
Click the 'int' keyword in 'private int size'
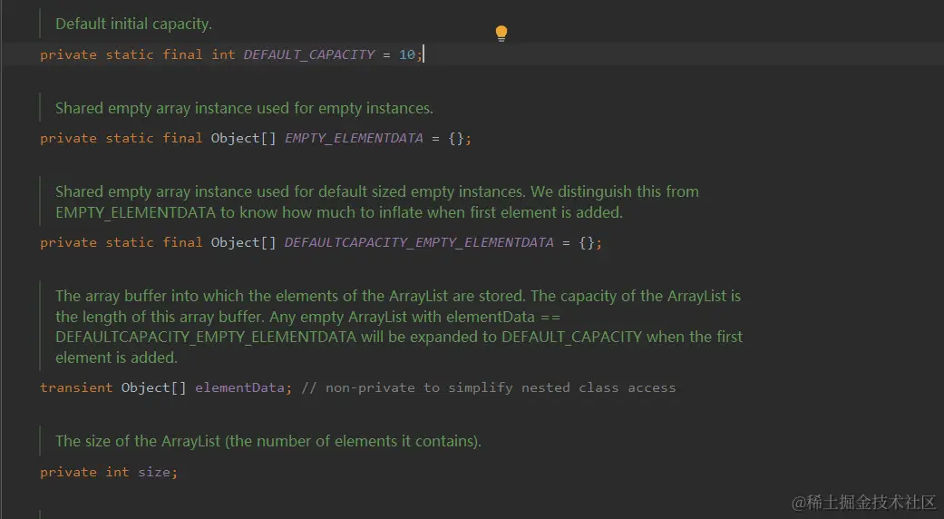coord(117,473)
